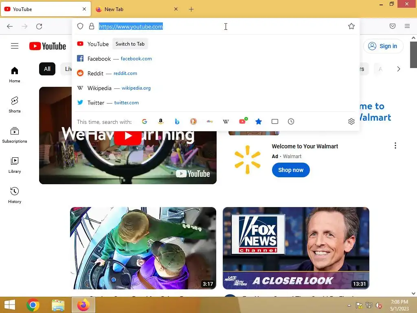Click the Sign in button
417x313 pixels.
[383, 46]
